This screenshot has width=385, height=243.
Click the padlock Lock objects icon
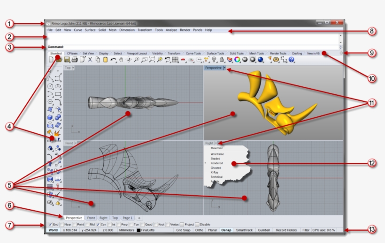tap(222, 60)
